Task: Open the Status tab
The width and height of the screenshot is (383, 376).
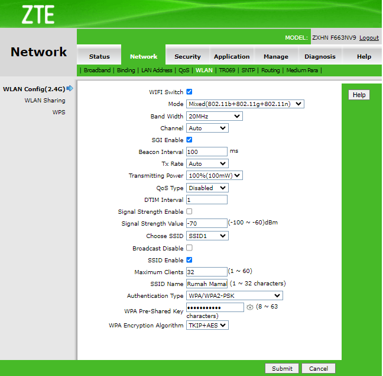Action: (x=99, y=57)
